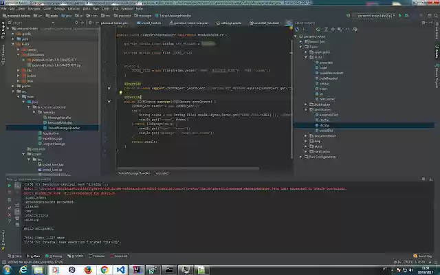Click the editor vertical scrollbar
This screenshot has width=440, height=275.
coord(291,98)
